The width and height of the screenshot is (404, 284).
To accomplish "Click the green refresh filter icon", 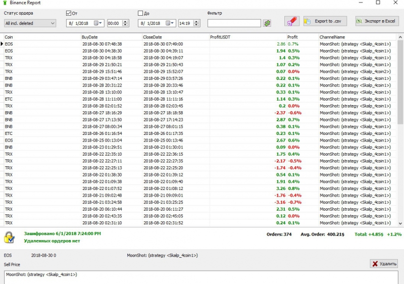I will 267,23.
